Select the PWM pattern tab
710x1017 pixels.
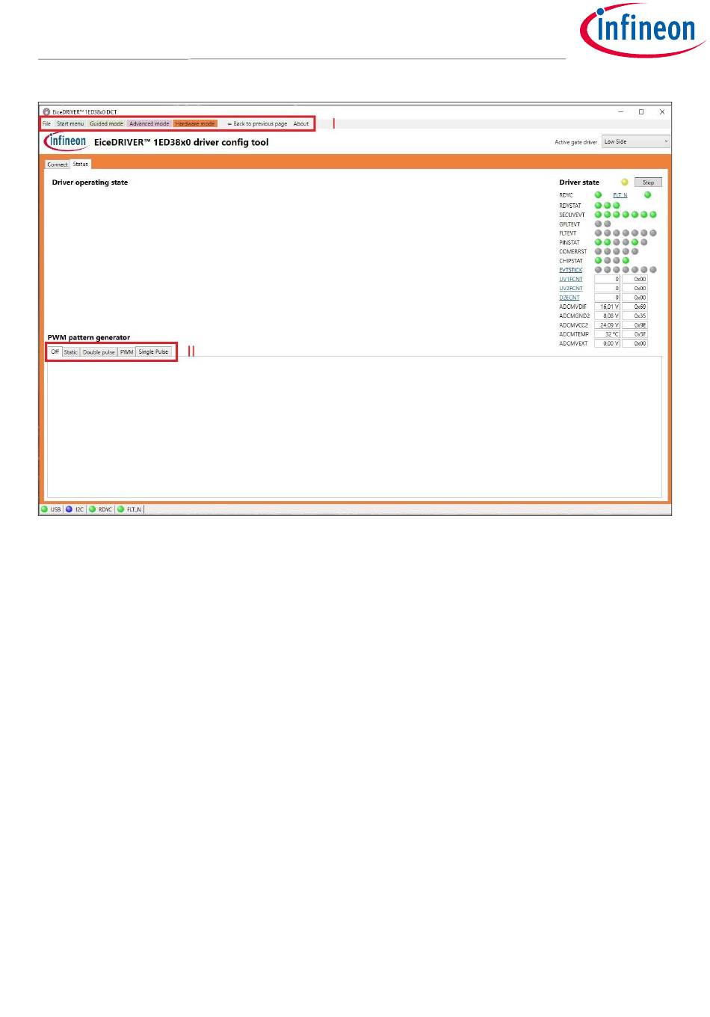[x=127, y=351]
